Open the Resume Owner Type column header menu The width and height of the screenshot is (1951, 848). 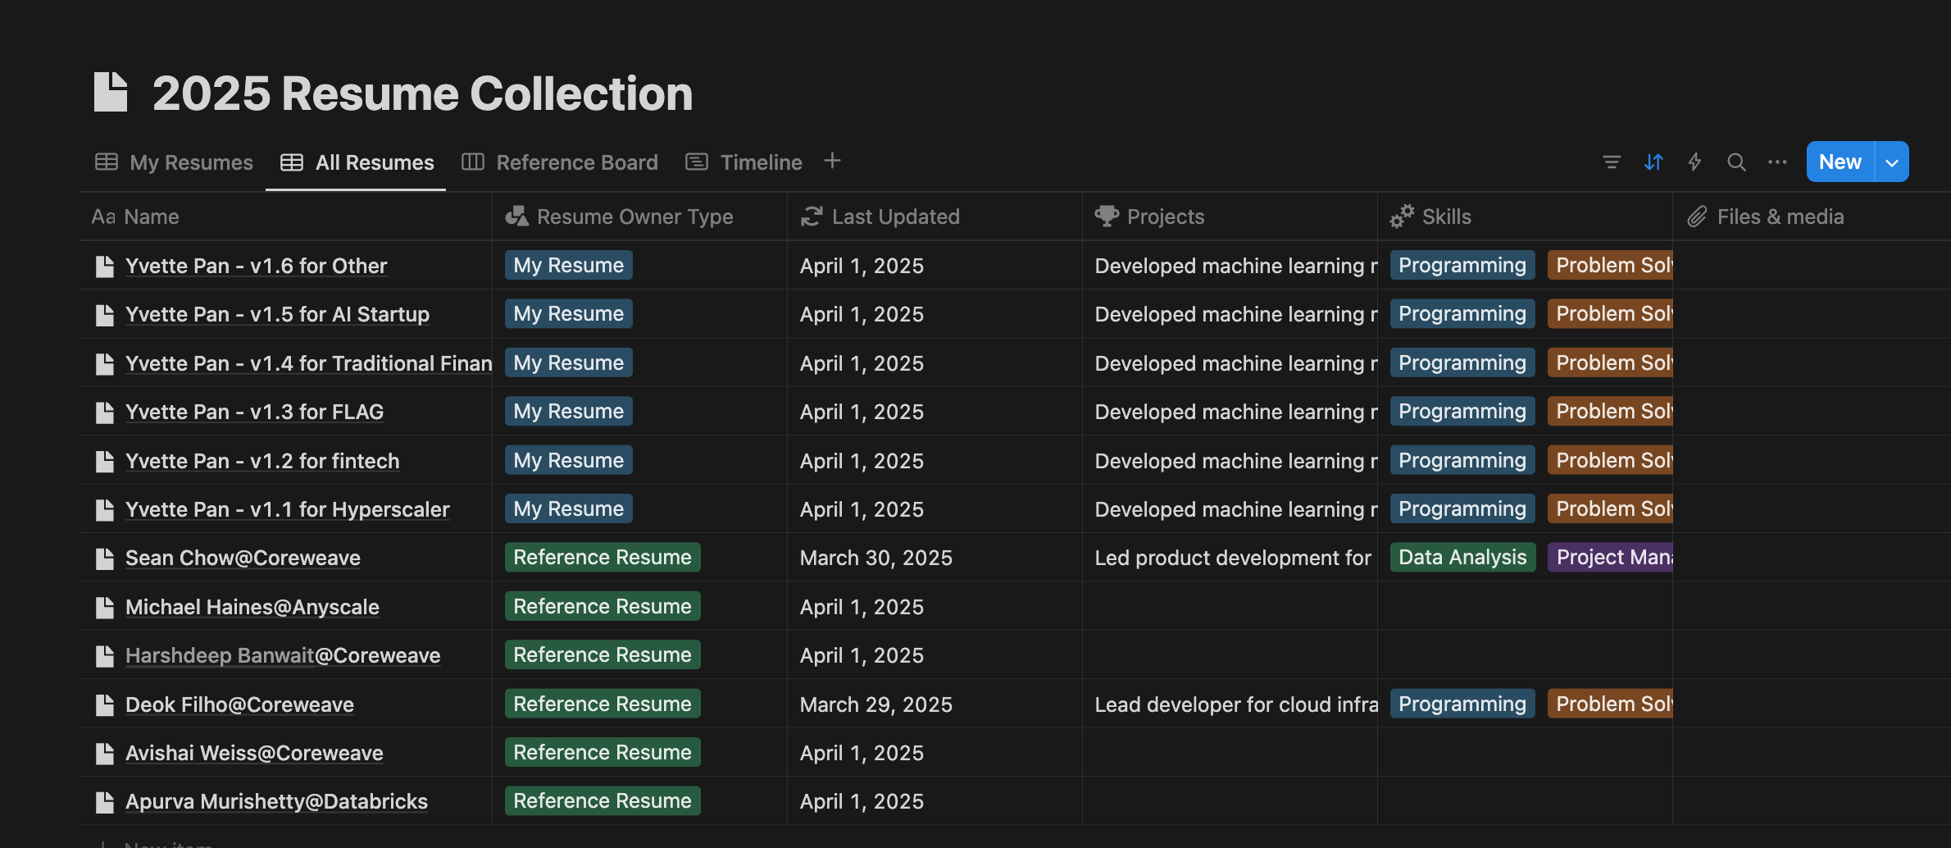639,217
